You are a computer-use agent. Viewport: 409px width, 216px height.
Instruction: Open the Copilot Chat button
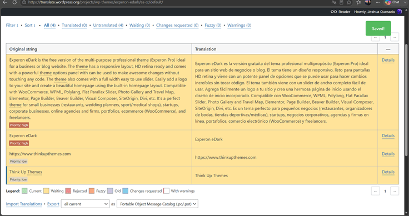[392, 2]
